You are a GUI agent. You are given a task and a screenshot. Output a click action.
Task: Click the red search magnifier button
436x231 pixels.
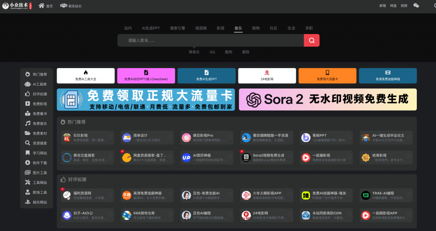311,40
